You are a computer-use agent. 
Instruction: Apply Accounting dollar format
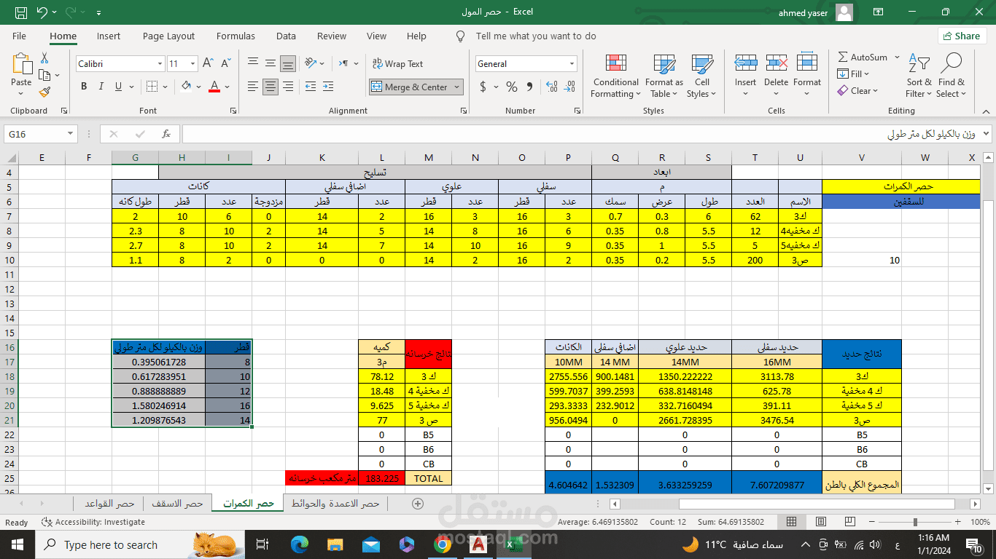coord(483,87)
